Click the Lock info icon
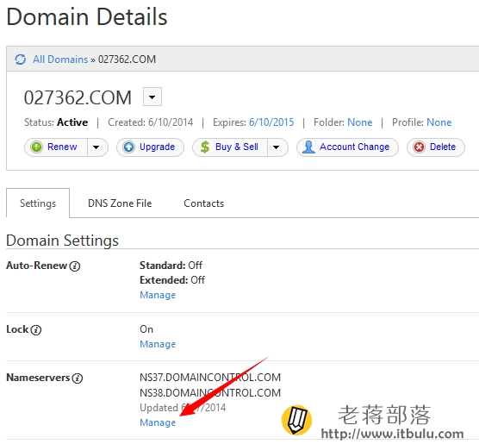This screenshot has height=444, width=479. point(36,330)
